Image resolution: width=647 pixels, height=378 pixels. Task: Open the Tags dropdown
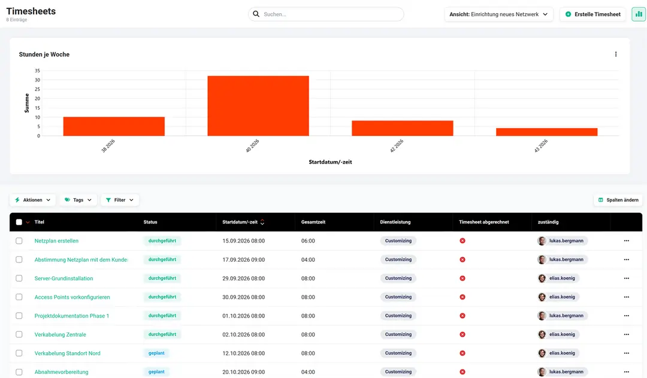pyautogui.click(x=78, y=199)
